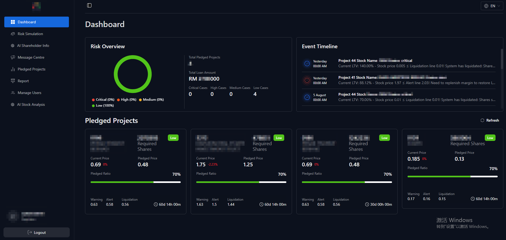Refresh the Pledged Projects list

[490, 120]
